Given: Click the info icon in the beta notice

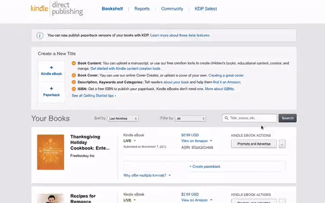Looking at the screenshot, I should pos(40,35).
